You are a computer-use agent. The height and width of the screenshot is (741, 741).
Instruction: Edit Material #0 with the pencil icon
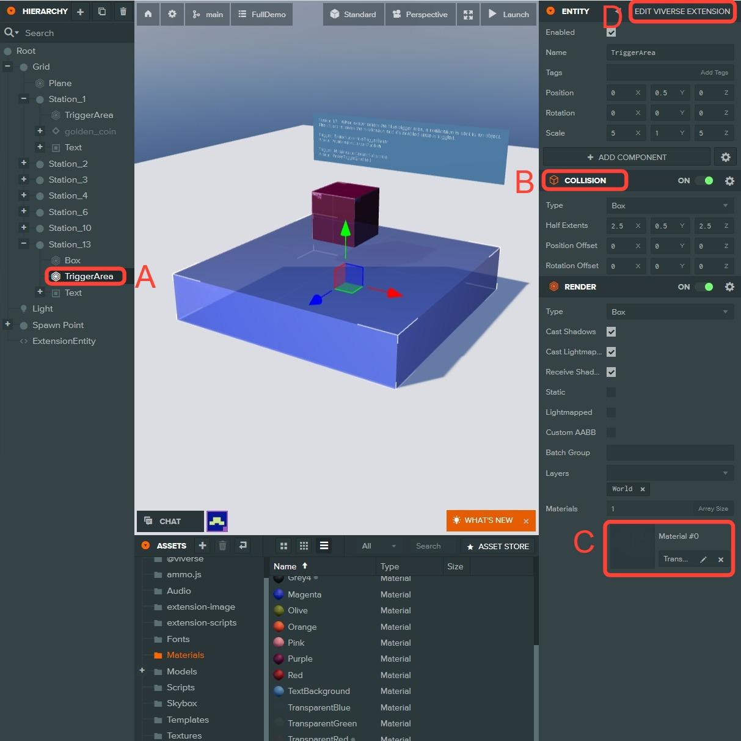[703, 559]
